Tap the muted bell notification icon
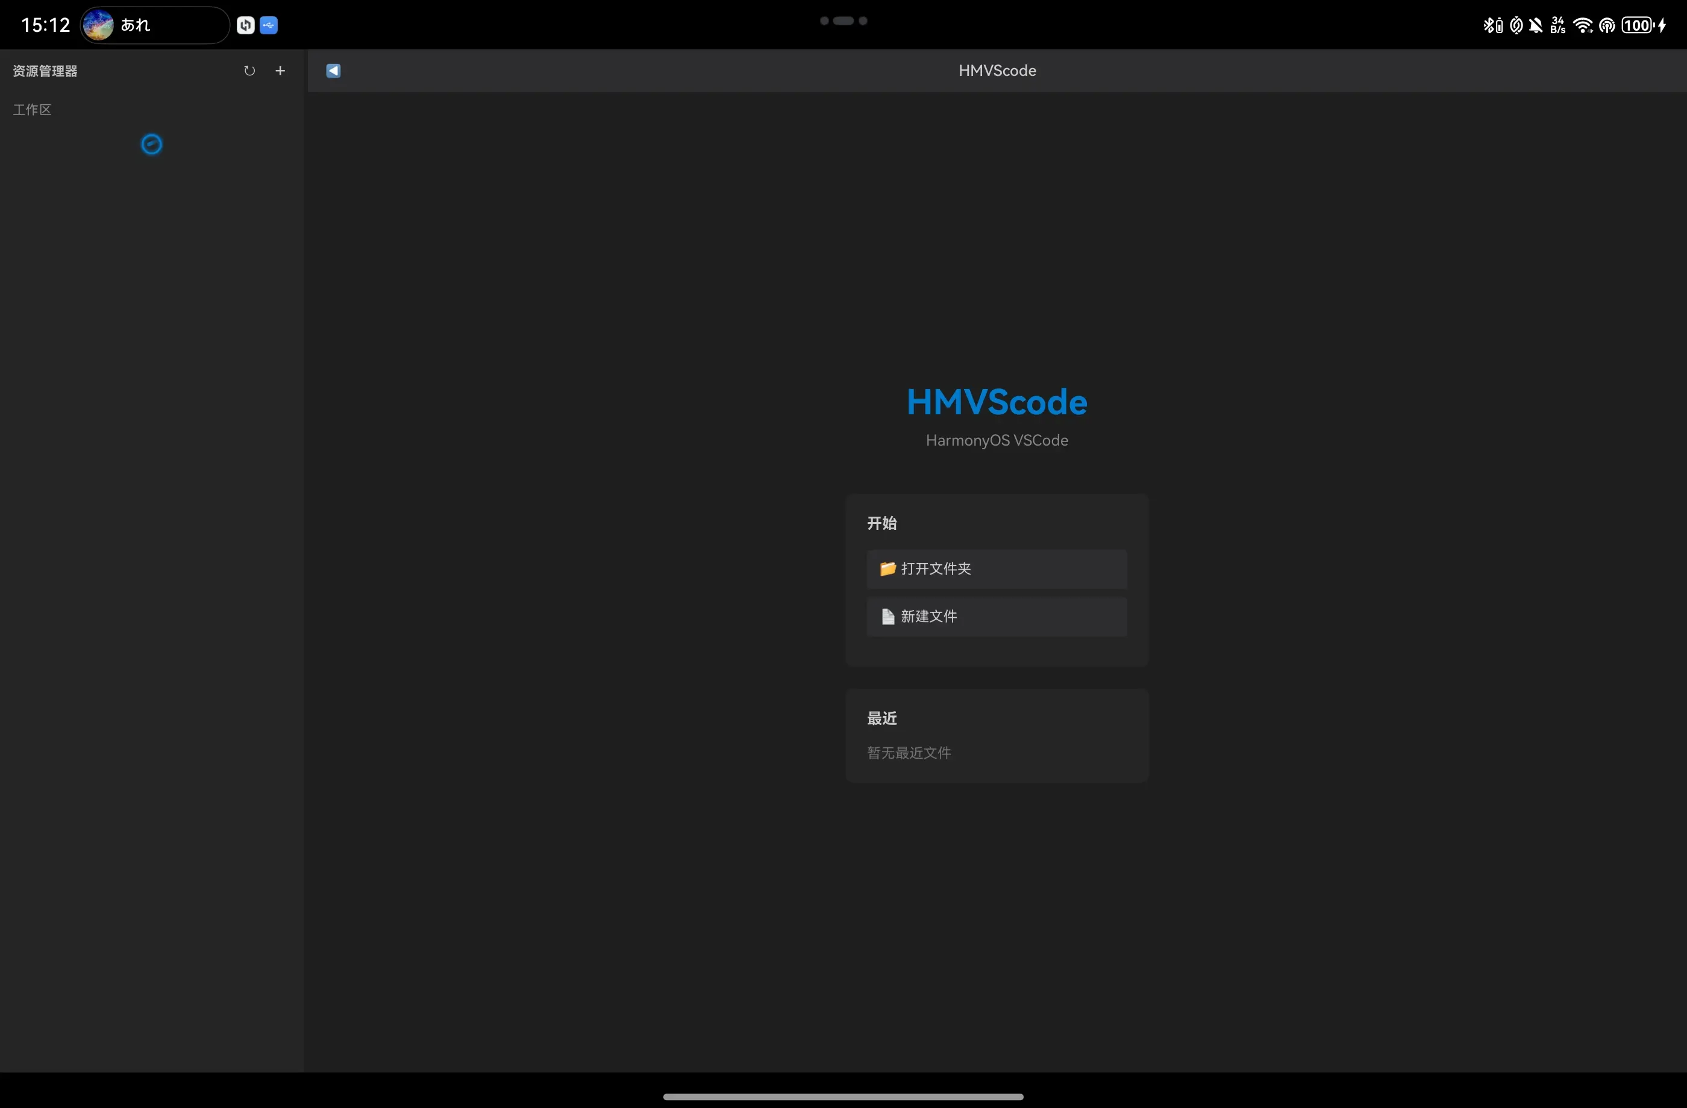 [1535, 25]
